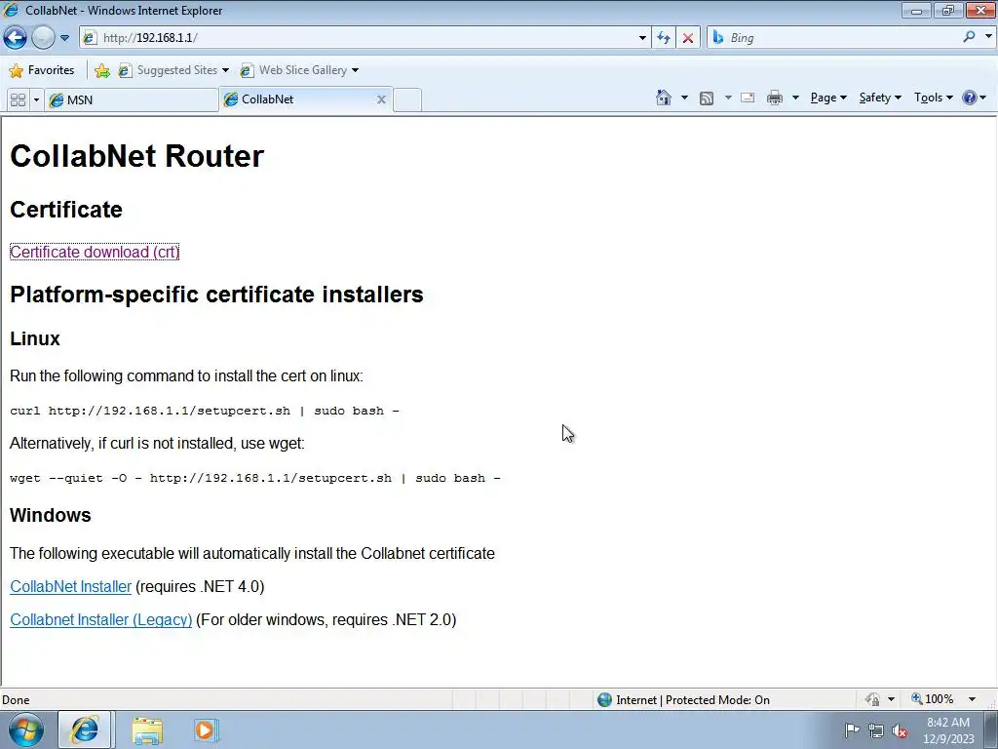
Task: Open a new blank tab
Action: (x=407, y=100)
